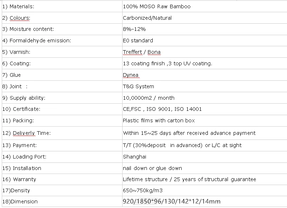Click the "13 coating finish" text

[143, 63]
